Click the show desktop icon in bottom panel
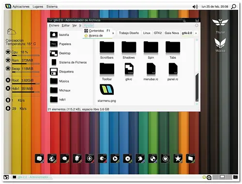Screen dimensions: 242x184 click(6, 177)
